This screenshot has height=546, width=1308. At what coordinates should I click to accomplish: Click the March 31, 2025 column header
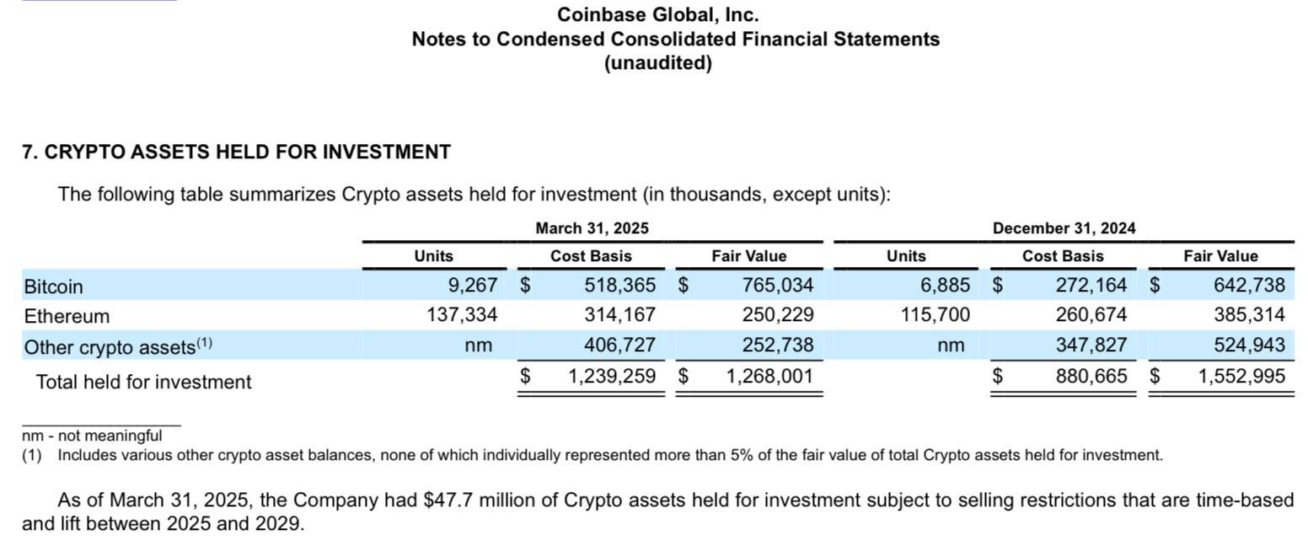pyautogui.click(x=592, y=228)
